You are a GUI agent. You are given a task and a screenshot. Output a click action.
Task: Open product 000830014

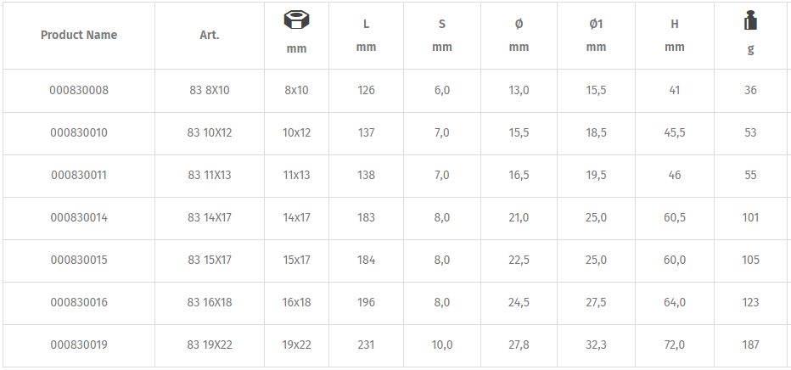(79, 217)
